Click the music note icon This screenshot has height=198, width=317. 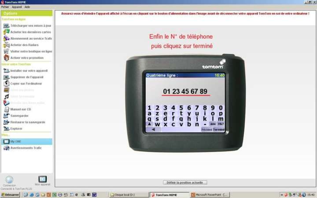click(6, 96)
